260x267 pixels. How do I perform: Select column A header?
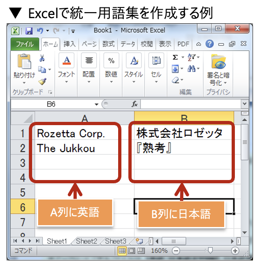coord(85,118)
